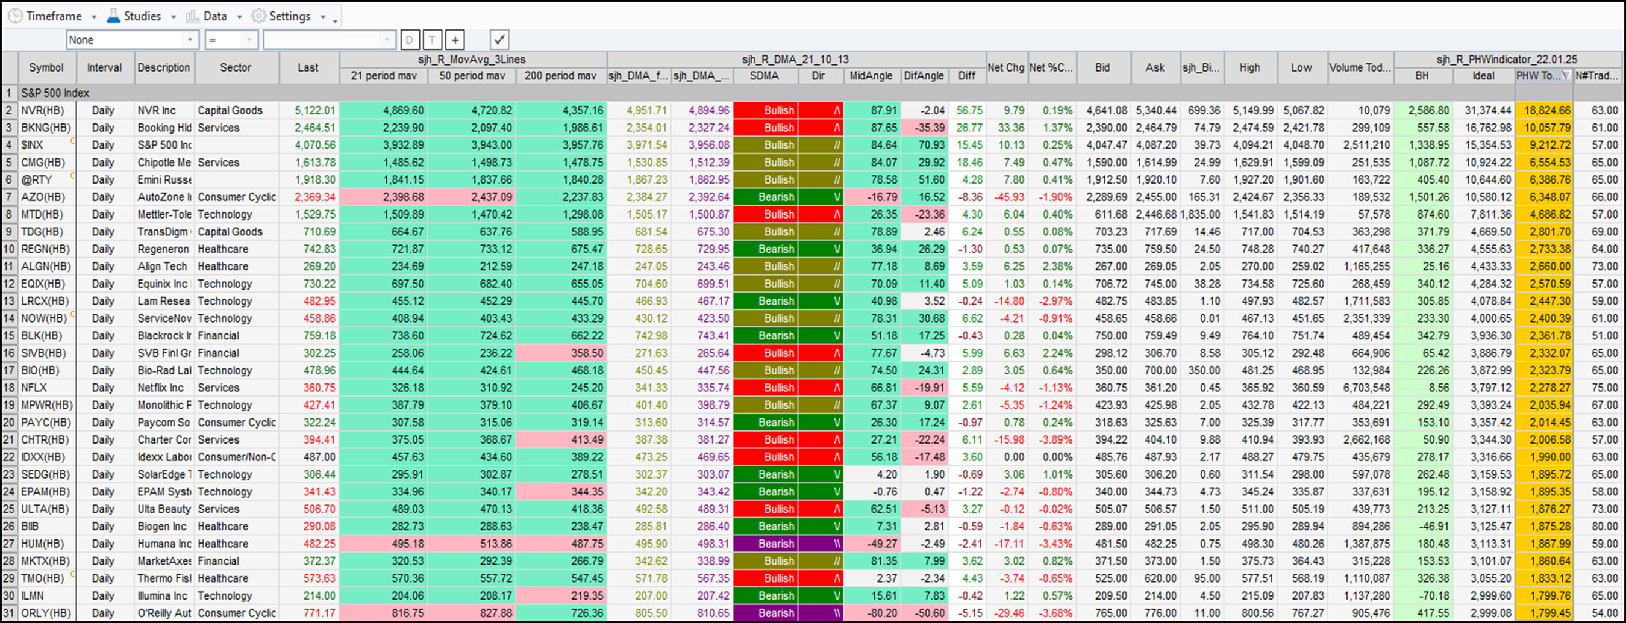The width and height of the screenshot is (1626, 623).
Task: Click the row number 2 header
Action: pos(9,110)
